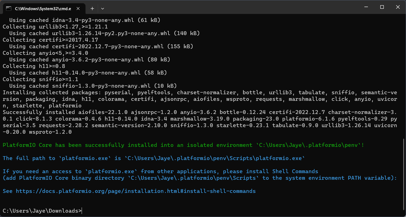The height and width of the screenshot is (217, 406).
Task: Click 'Using cached sniffio-1.3.0' line
Action: coord(93,86)
